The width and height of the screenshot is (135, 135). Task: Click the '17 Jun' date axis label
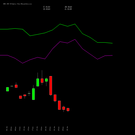point(33,129)
